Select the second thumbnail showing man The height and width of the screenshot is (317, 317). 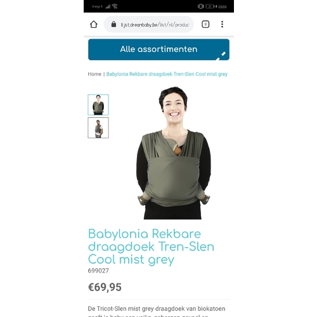click(x=98, y=128)
